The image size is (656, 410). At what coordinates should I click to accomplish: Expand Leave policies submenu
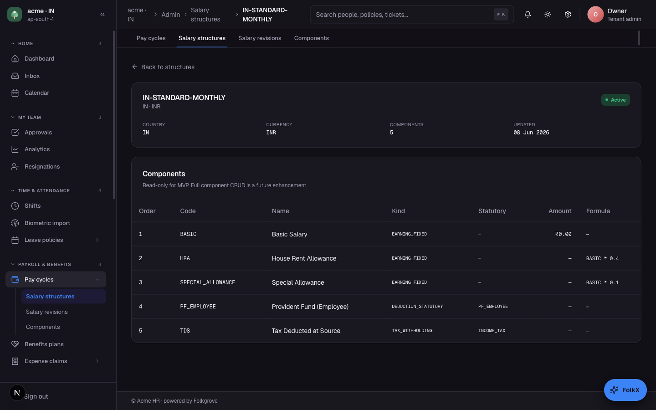point(97,240)
